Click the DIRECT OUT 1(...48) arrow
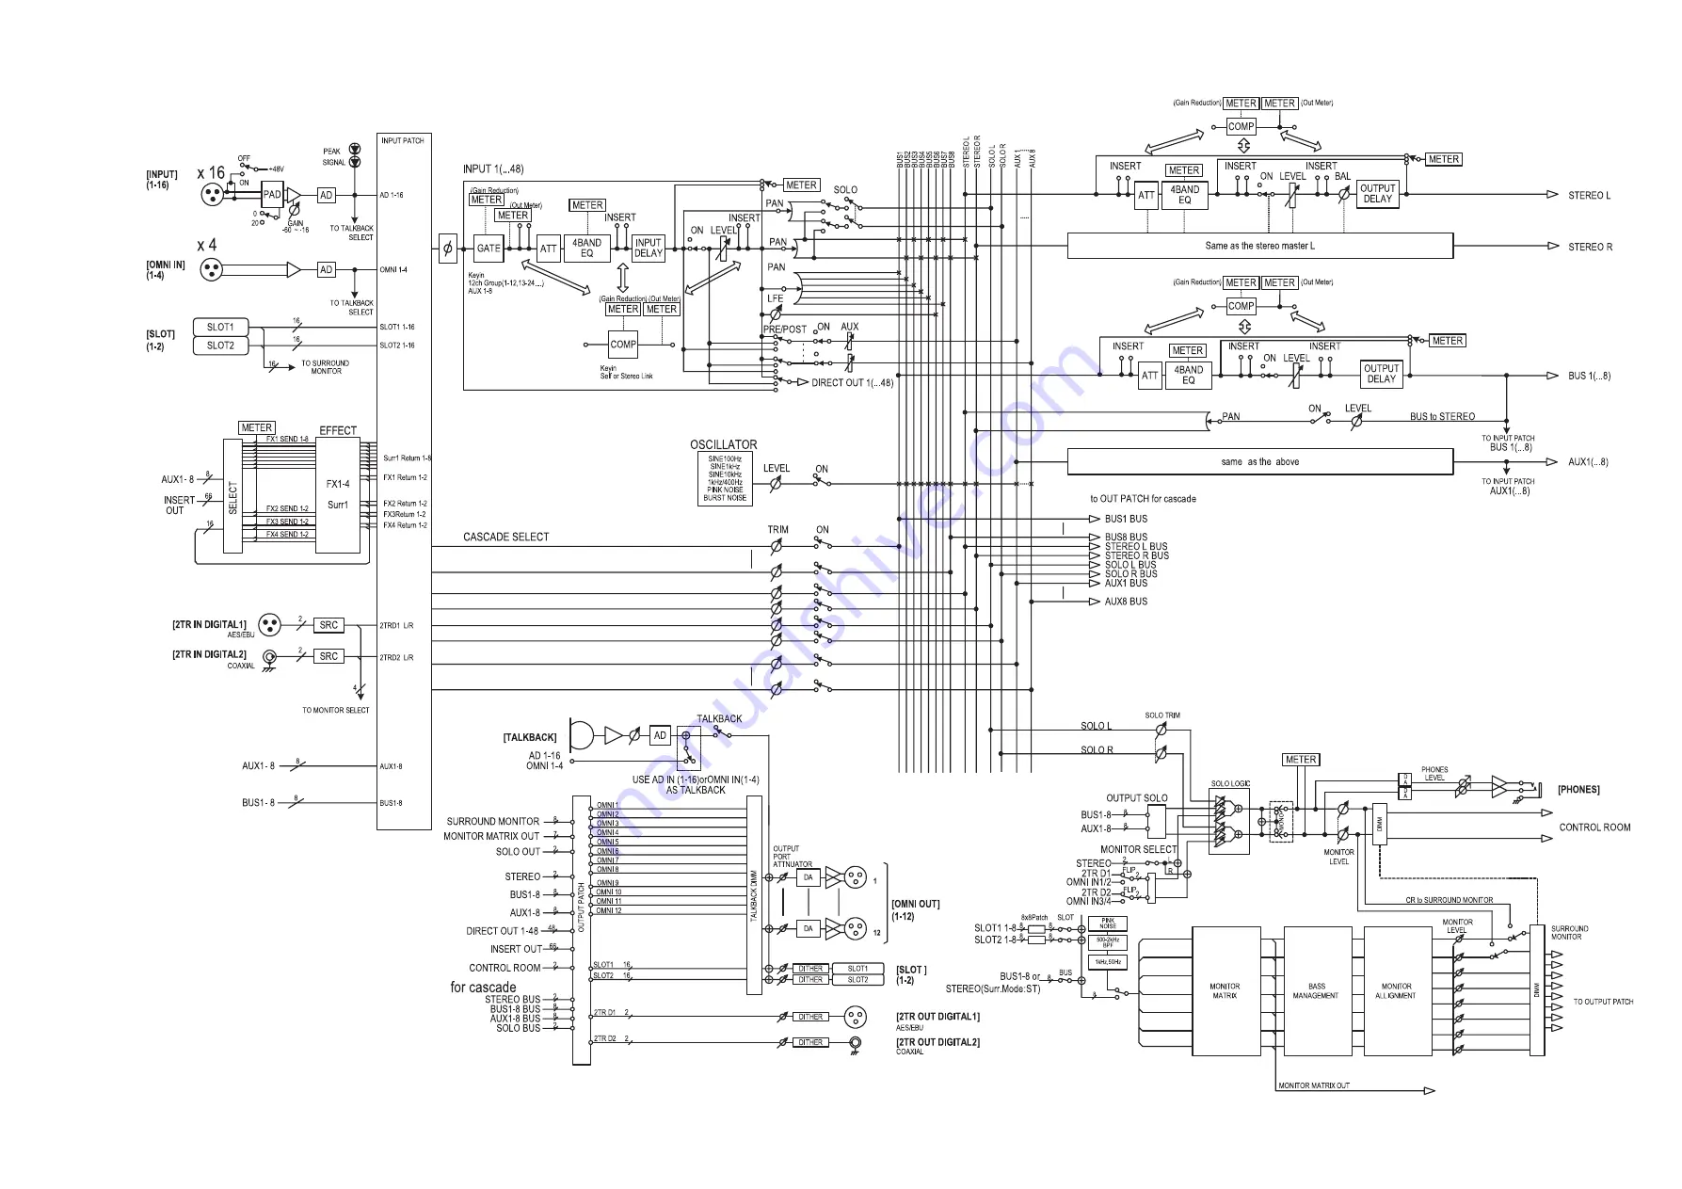The height and width of the screenshot is (1189, 1682). (802, 382)
